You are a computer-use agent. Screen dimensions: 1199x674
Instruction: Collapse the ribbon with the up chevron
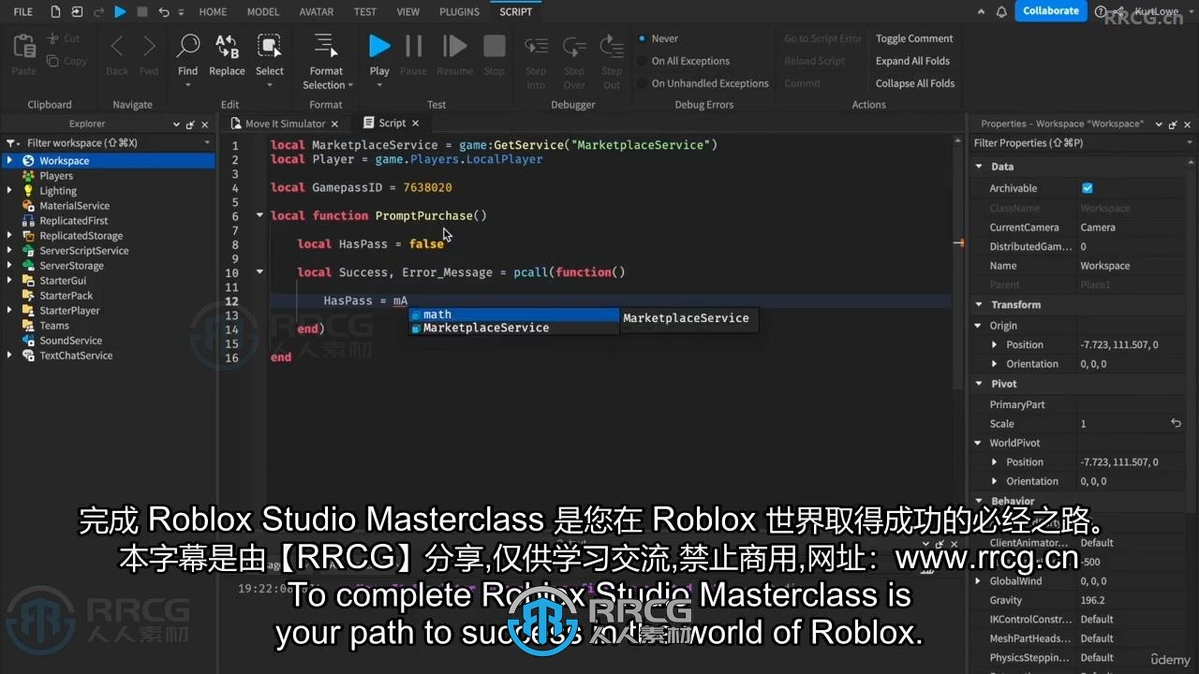tap(981, 11)
